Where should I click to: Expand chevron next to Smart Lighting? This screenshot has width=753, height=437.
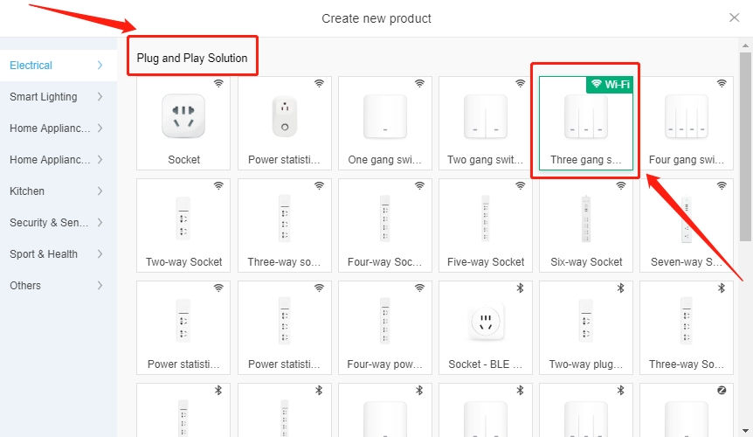100,97
